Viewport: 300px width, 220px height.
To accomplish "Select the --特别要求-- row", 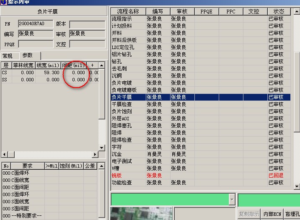I will click(x=50, y=216).
